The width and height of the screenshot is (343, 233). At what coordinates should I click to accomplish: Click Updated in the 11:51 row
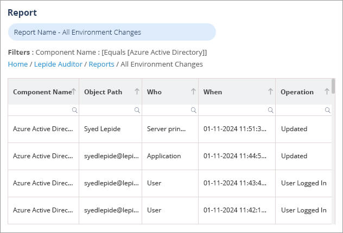click(304, 129)
